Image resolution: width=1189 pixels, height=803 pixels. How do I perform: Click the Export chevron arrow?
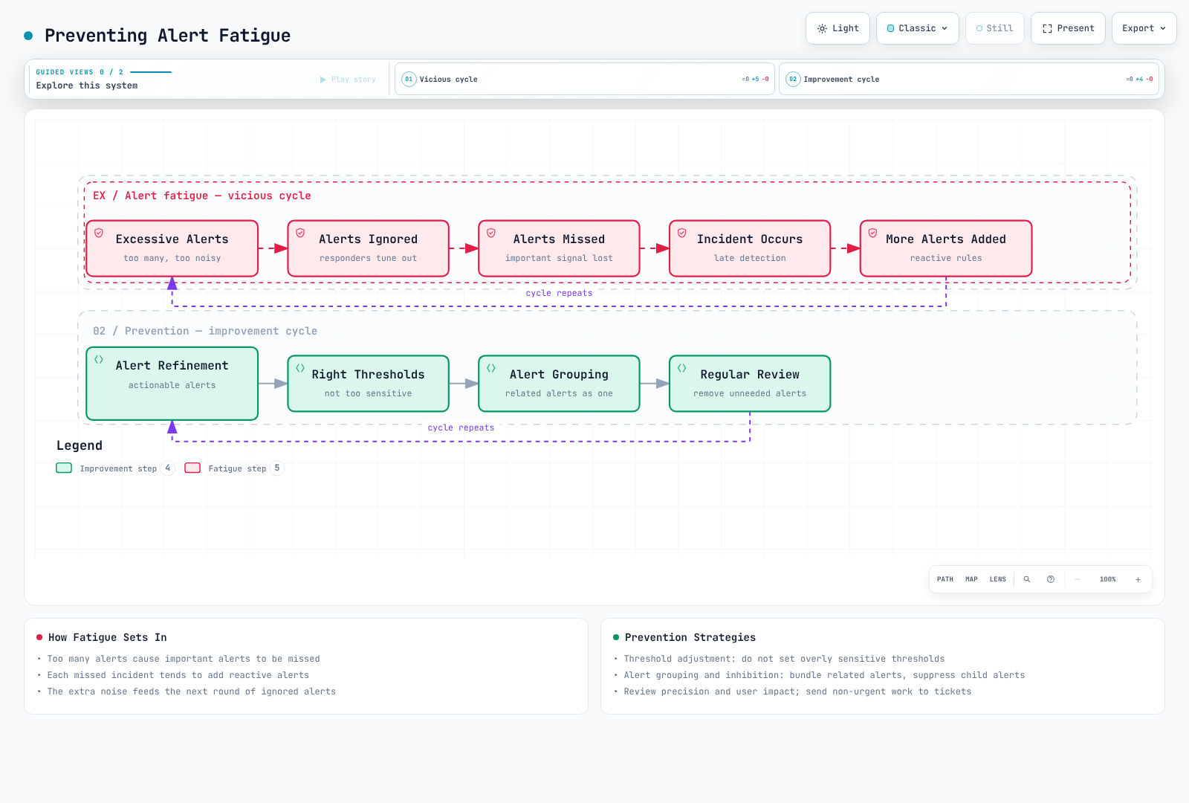point(1163,28)
